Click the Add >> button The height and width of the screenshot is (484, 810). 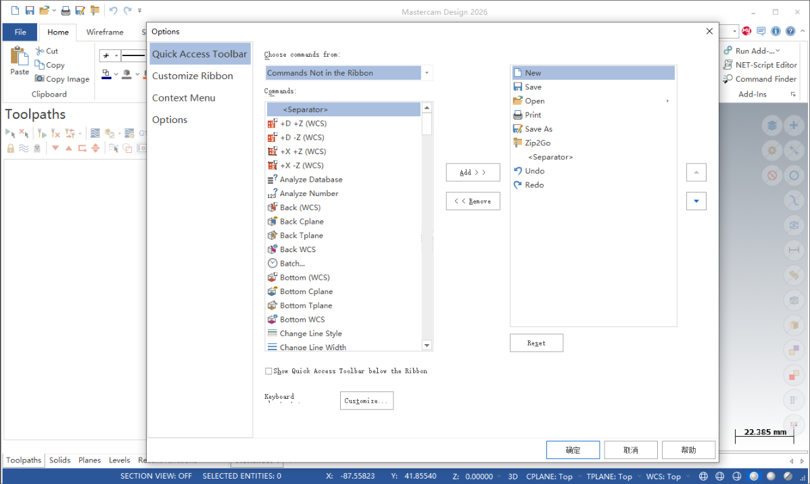tap(473, 172)
